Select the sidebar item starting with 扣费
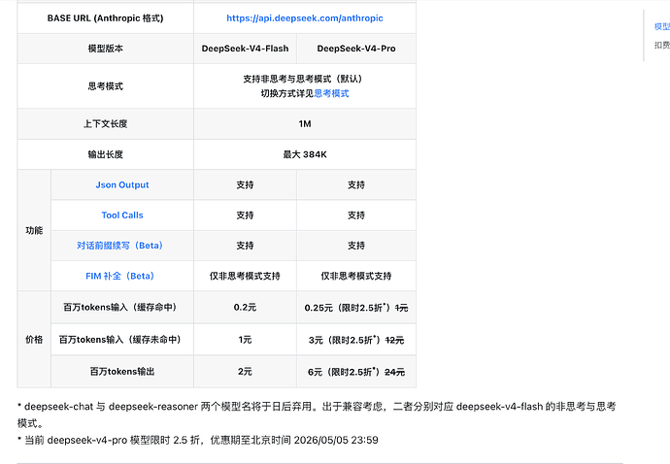Image resolution: width=670 pixels, height=464 pixels. [x=662, y=45]
